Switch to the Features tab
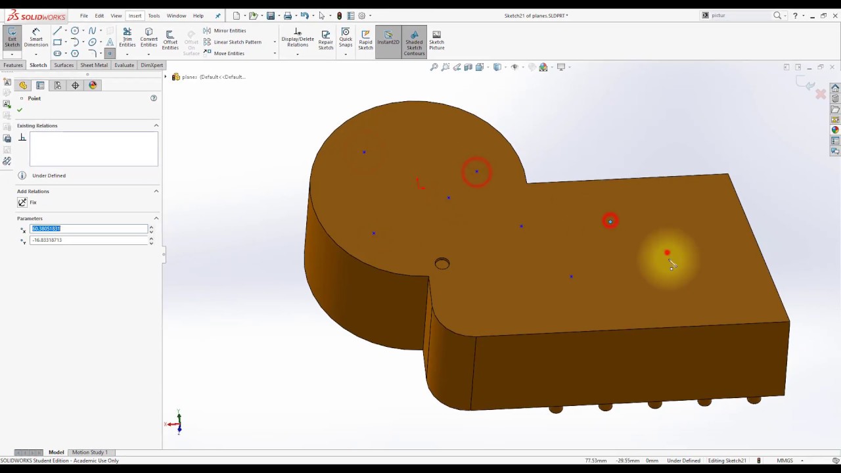Image resolution: width=841 pixels, height=473 pixels. (x=13, y=65)
